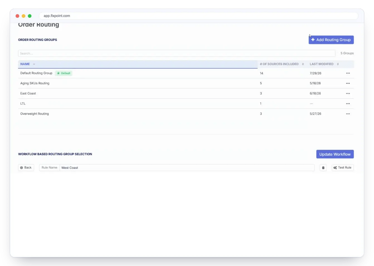Viewport: 374px width, 266px height.
Task: Go Back from rule editor
Action: [26, 168]
